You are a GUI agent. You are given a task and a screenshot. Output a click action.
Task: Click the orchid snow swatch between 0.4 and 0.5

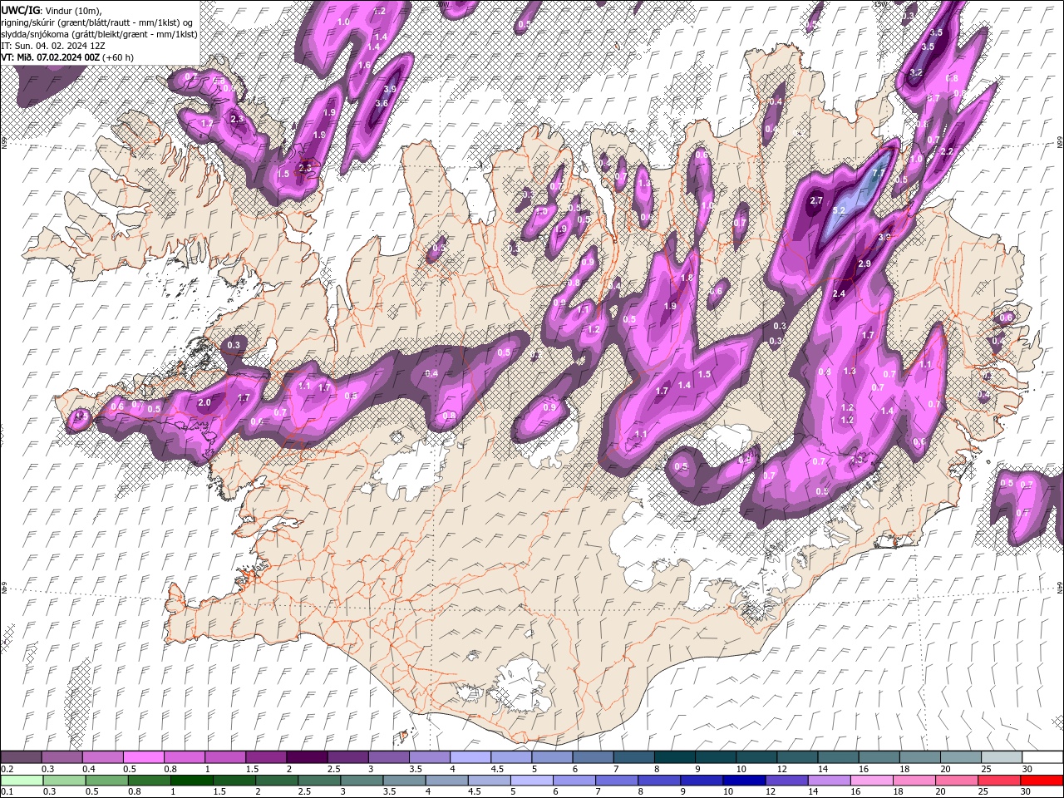coord(102,756)
